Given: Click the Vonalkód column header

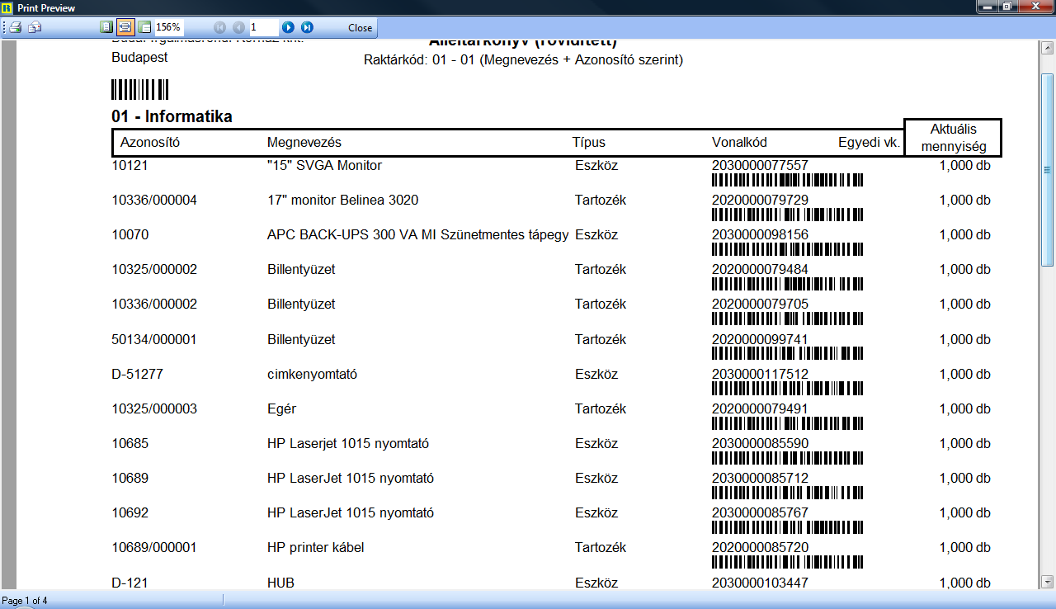Looking at the screenshot, I should click(740, 142).
